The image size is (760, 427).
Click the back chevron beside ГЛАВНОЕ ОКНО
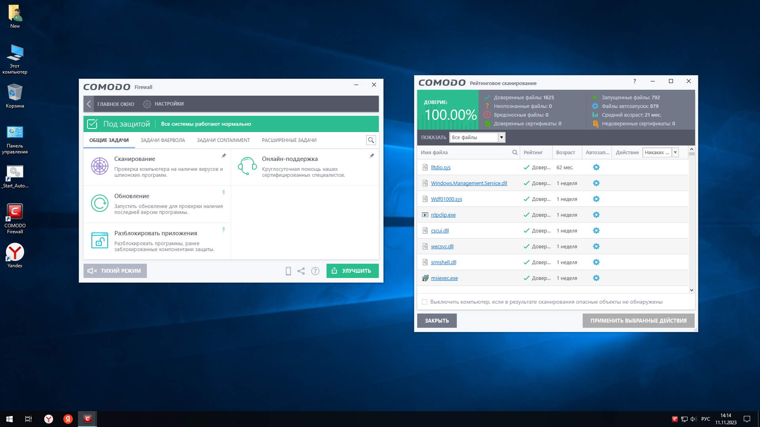click(x=89, y=104)
